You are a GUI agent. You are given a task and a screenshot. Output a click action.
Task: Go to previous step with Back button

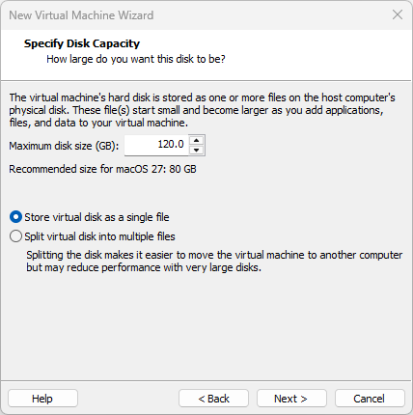(213, 399)
